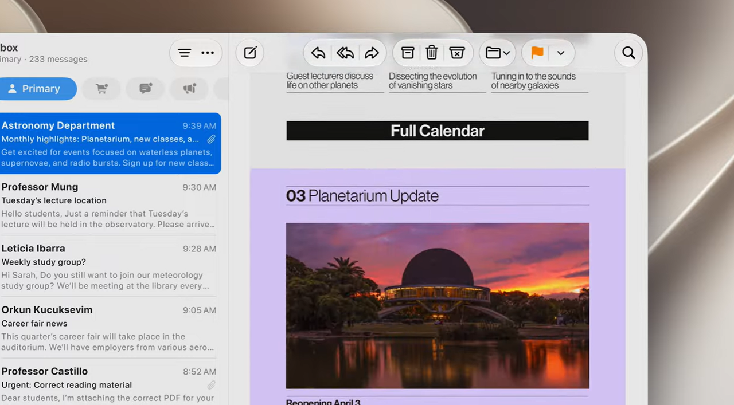The image size is (734, 405).
Task: Click the 9:39 AM timestamp
Action: point(200,126)
